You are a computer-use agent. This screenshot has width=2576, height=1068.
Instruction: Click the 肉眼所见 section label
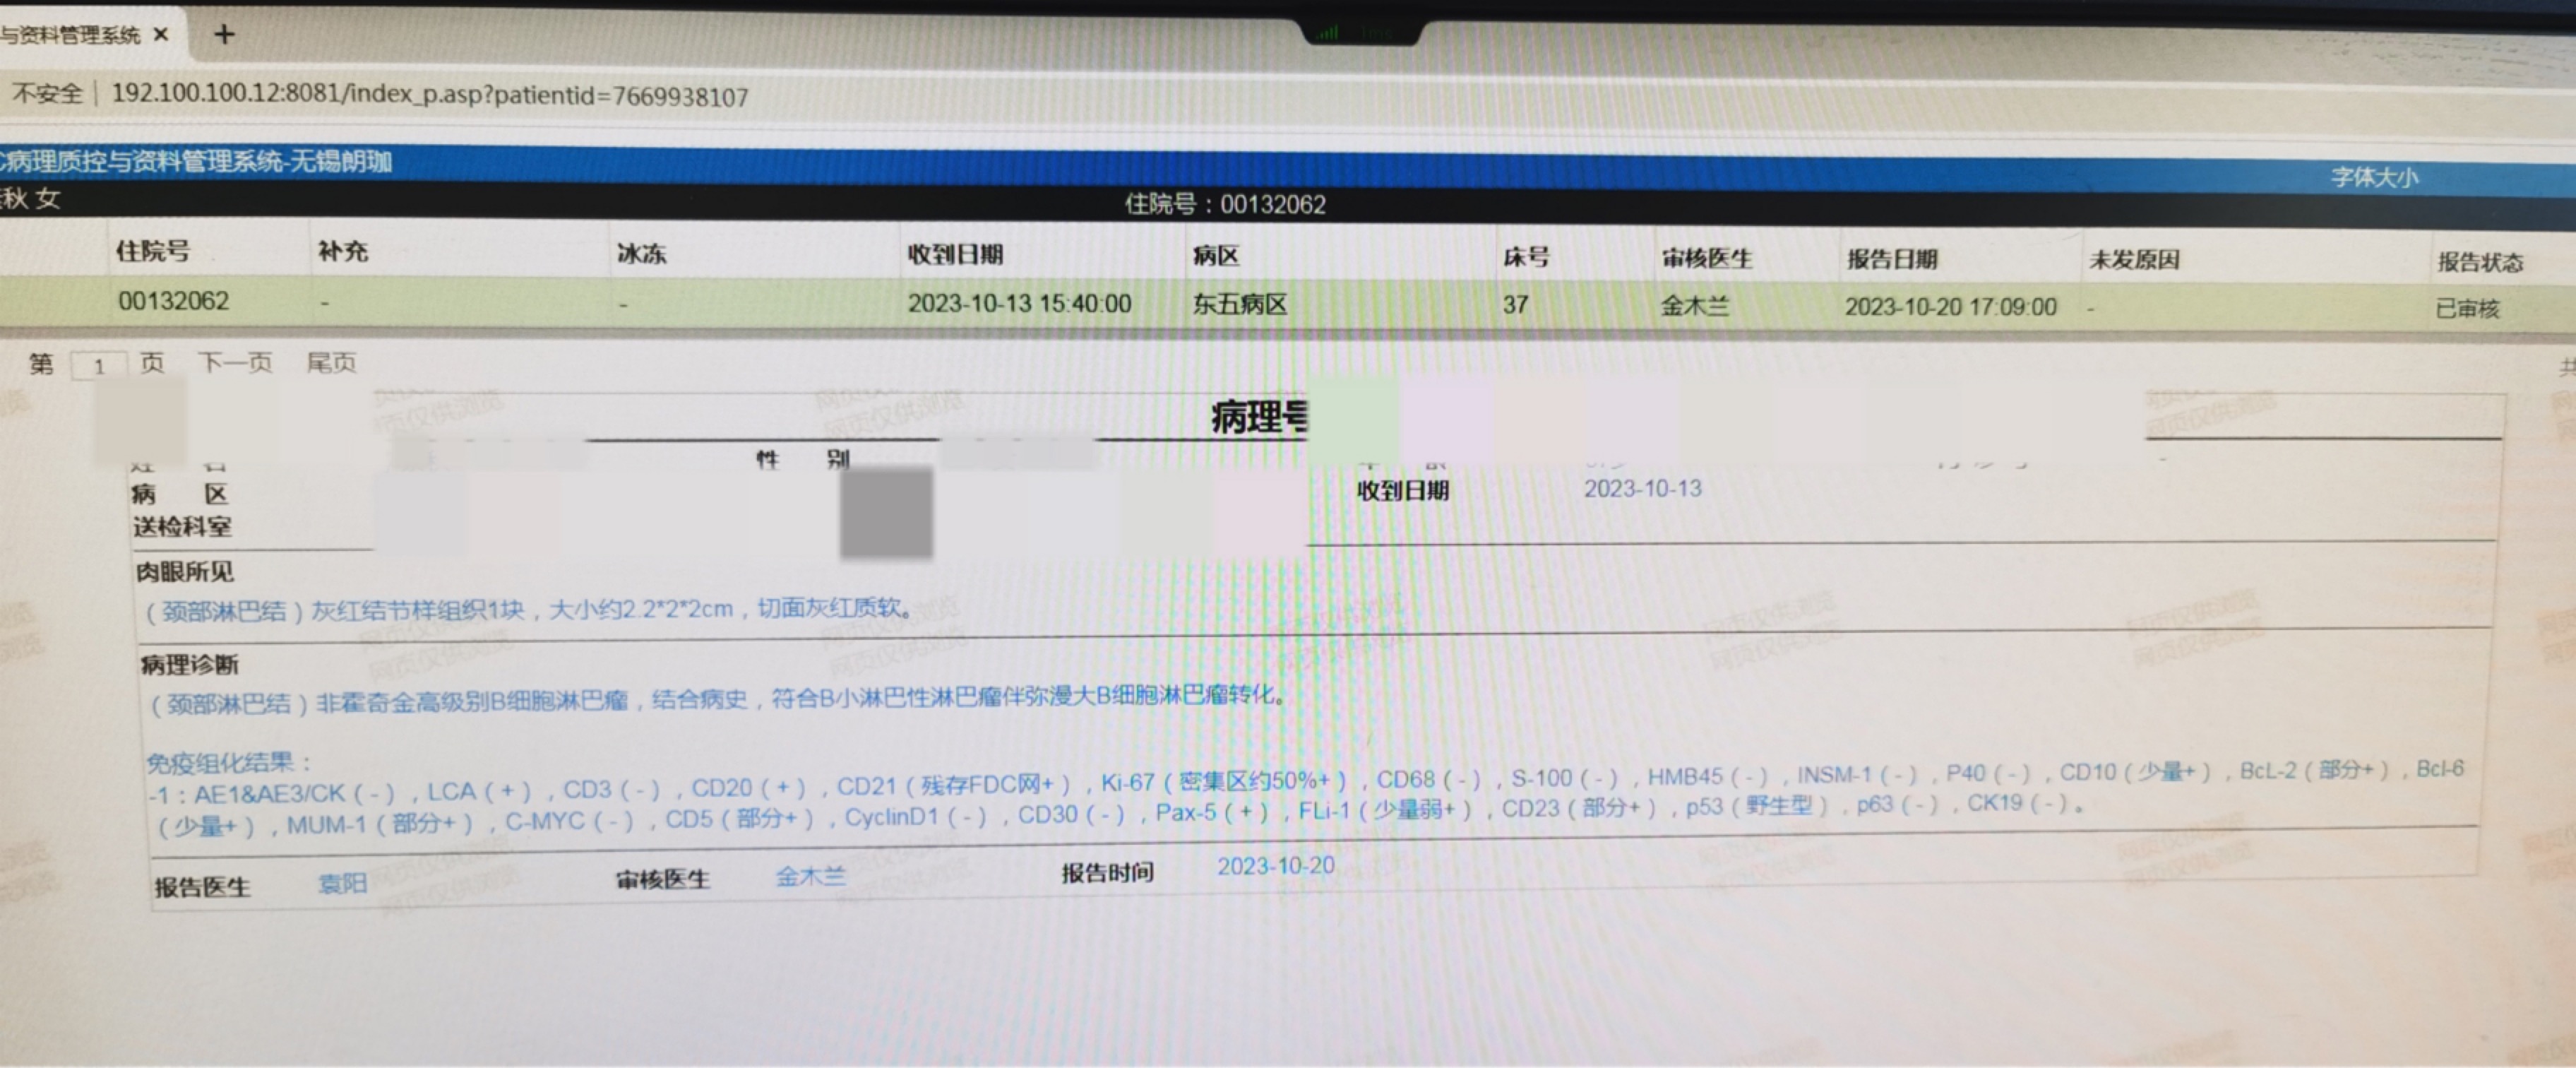185,572
